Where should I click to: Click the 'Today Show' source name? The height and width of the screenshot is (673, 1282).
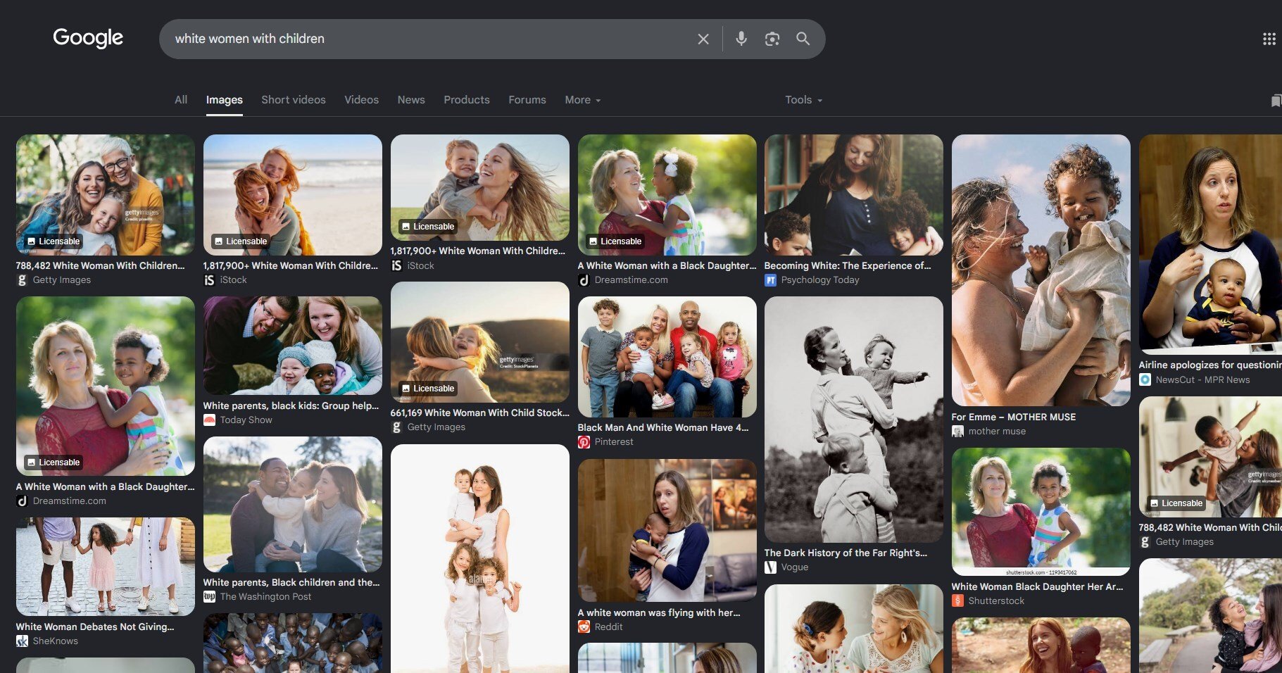click(x=246, y=420)
